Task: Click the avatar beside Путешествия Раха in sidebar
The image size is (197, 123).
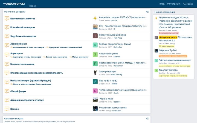Action: pyautogui.click(x=156, y=38)
